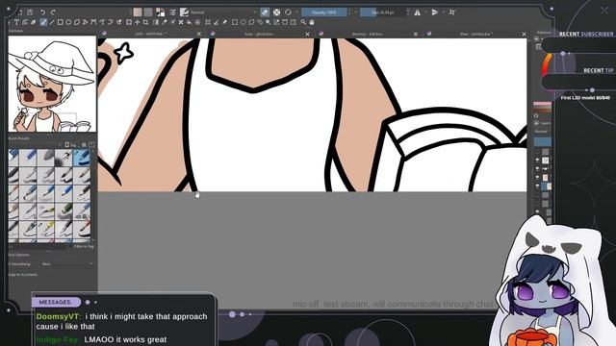
Task: Adjust the Opacity slider
Action: (324, 12)
